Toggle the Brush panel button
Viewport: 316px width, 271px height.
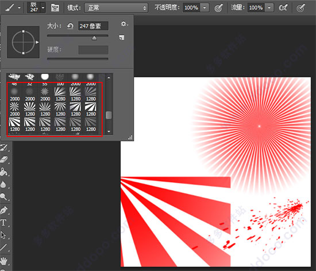[x=55, y=7]
